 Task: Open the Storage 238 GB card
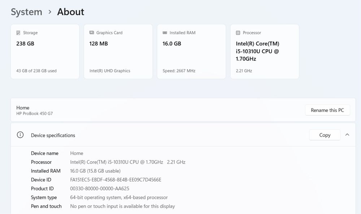point(45,52)
